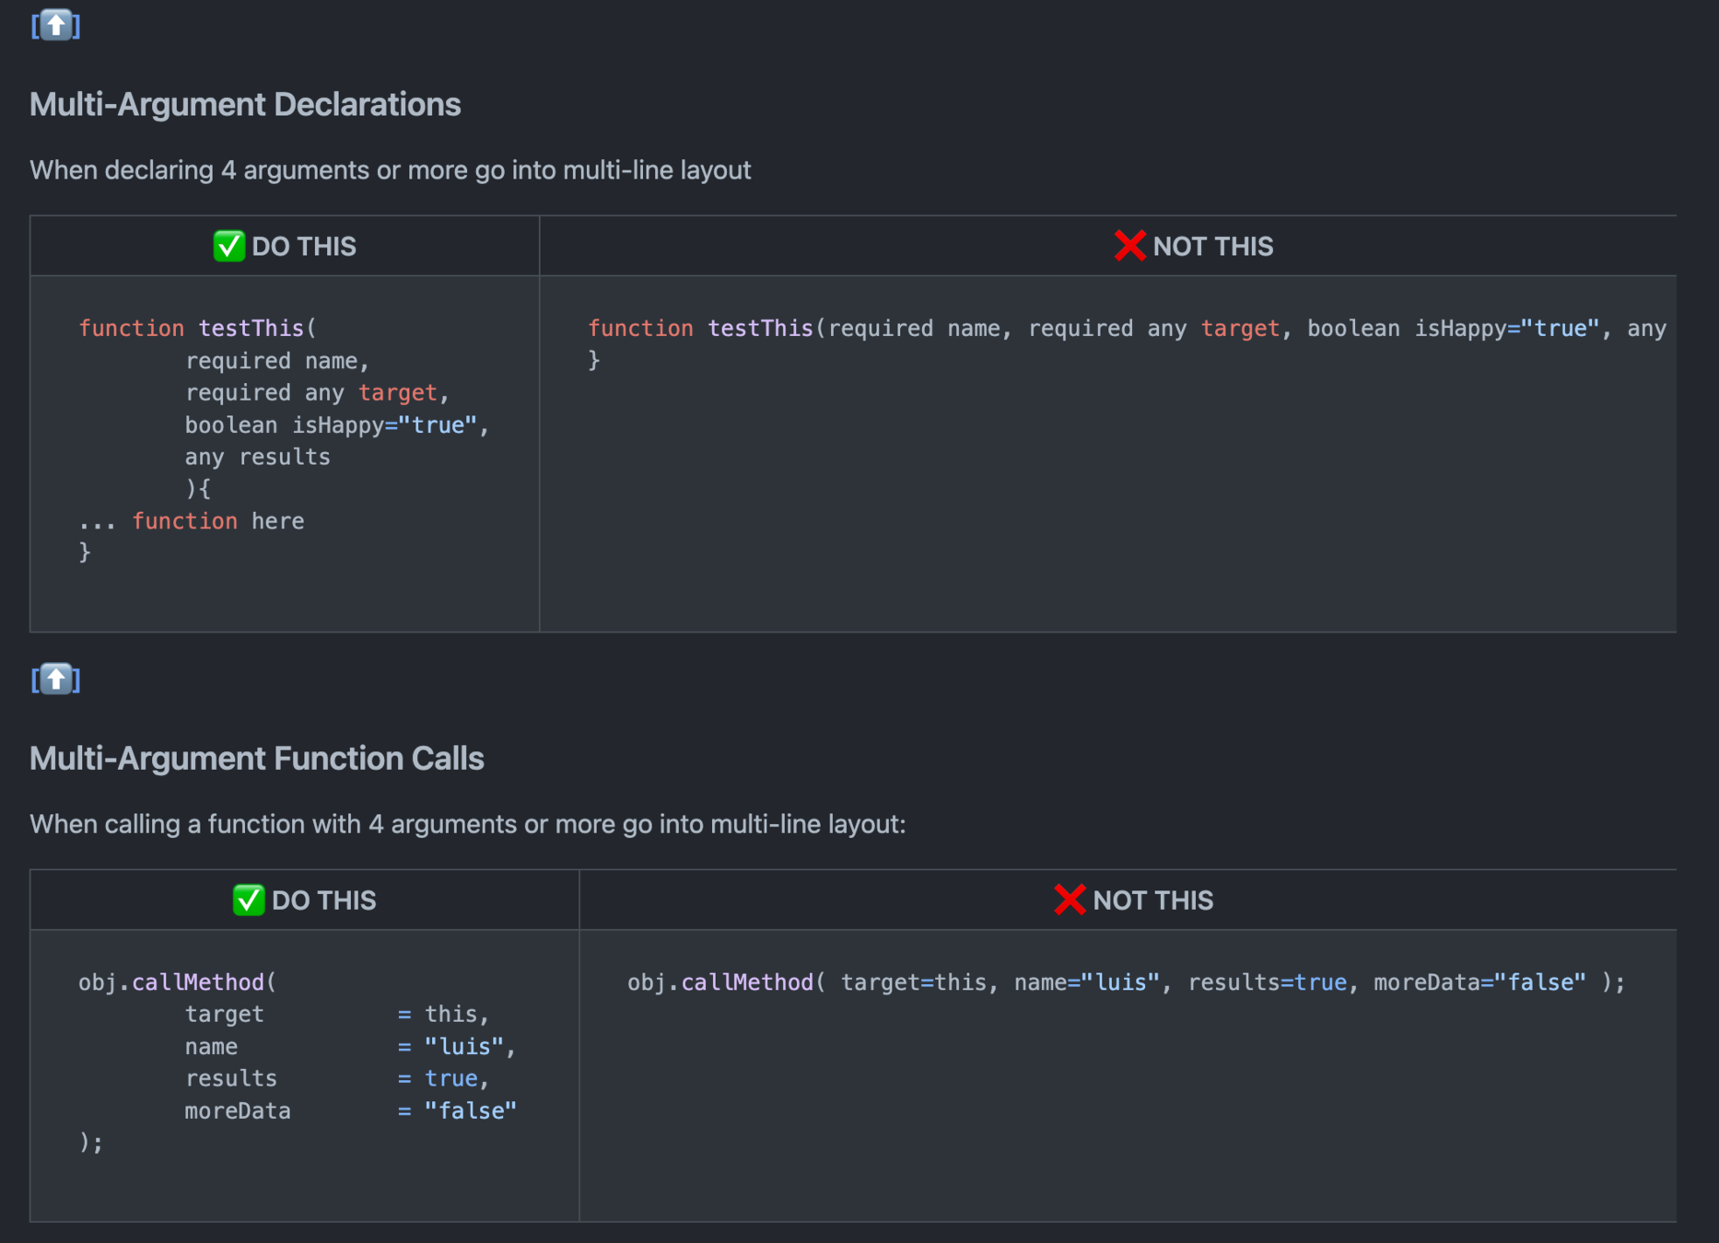Click the code line name = "luis",
The height and width of the screenshot is (1243, 1719).
[350, 1047]
